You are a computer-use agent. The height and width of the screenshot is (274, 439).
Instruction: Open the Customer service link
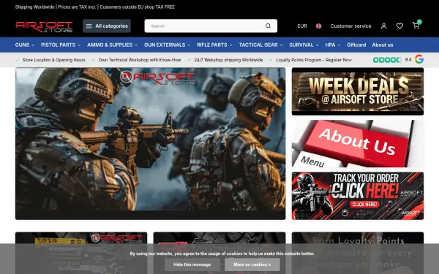pos(350,26)
